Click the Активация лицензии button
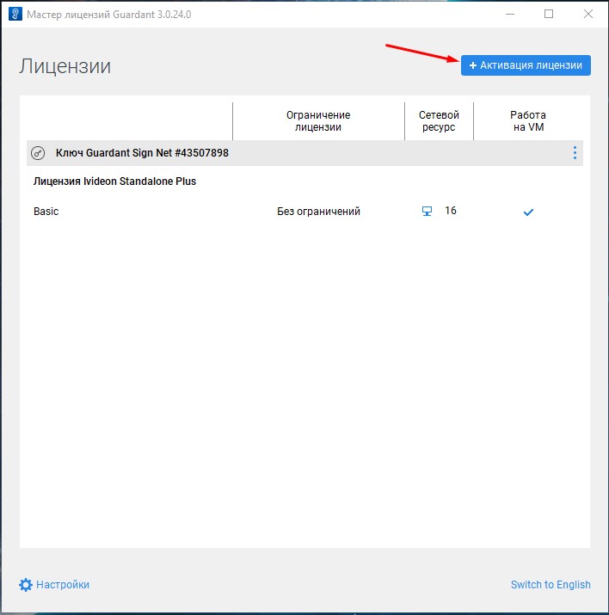The height and width of the screenshot is (615, 609). coord(526,65)
